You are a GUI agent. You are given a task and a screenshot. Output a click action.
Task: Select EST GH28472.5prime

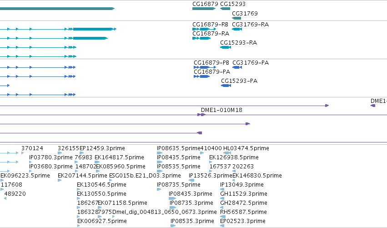[x=244, y=203]
